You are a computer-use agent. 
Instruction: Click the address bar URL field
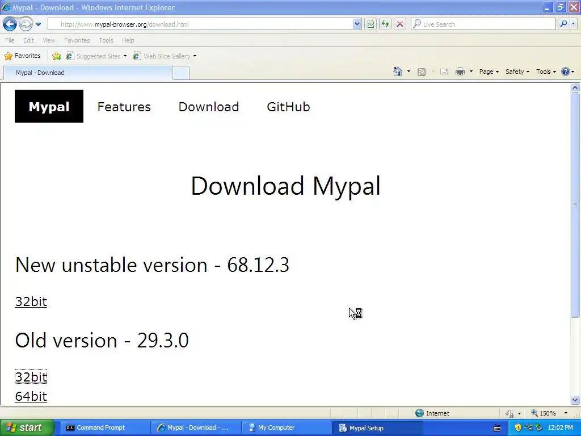(x=200, y=24)
